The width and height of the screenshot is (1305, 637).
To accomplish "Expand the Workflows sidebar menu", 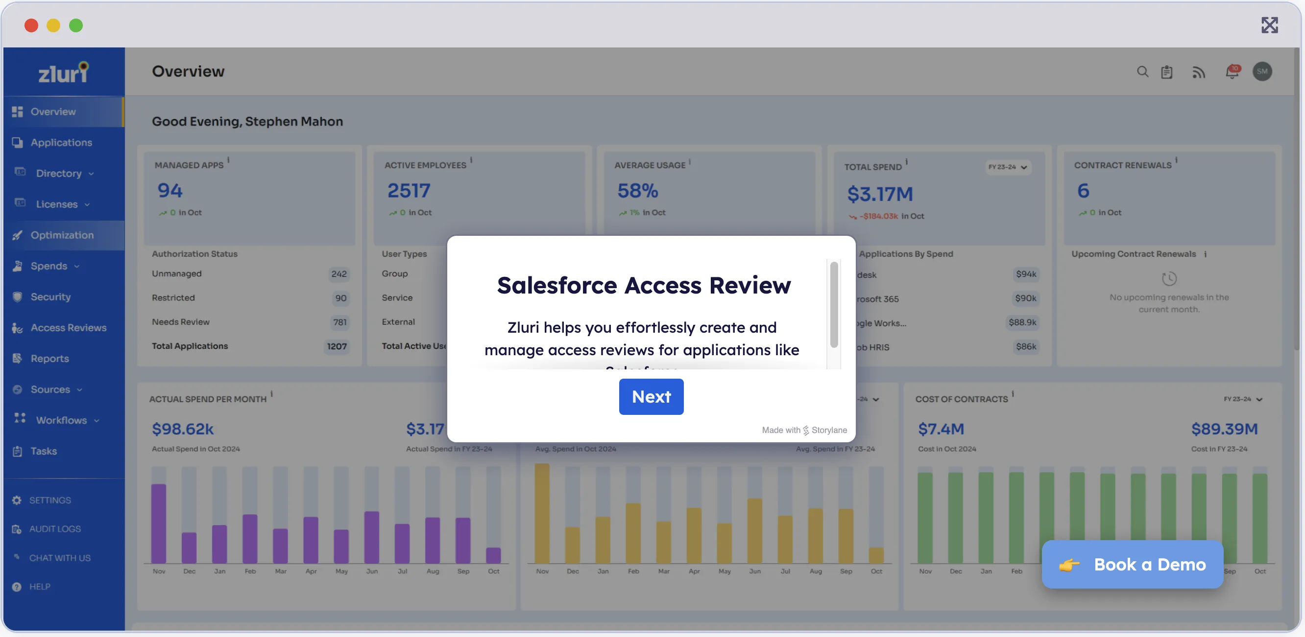I will [x=63, y=420].
